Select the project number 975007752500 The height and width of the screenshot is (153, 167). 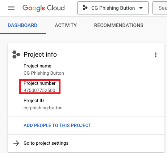pos(39,91)
